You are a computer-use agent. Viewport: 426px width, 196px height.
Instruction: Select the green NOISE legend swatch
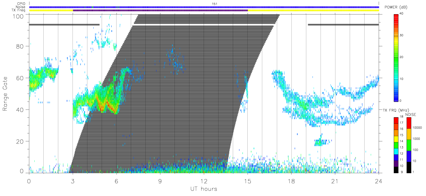409,145
